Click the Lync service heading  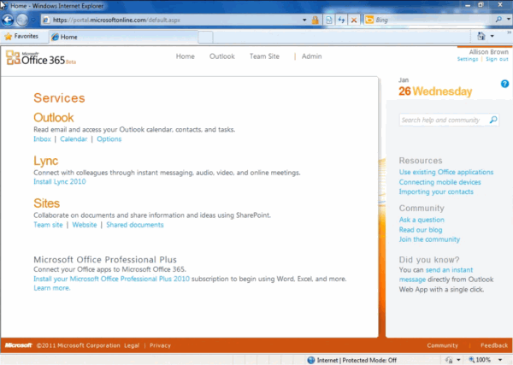(46, 161)
